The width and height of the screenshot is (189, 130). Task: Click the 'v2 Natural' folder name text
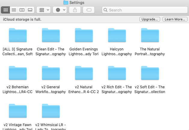pyautogui.click(x=84, y=87)
